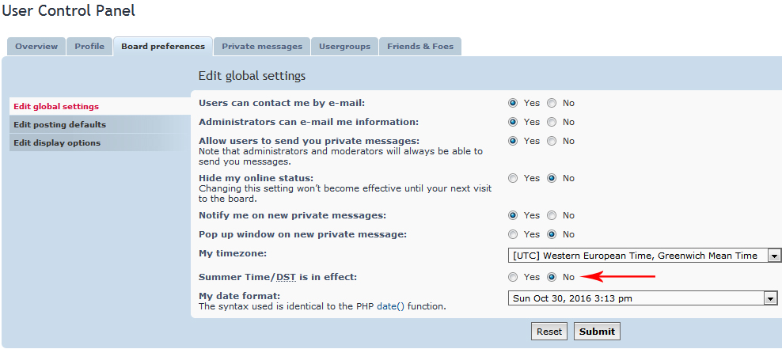Click the Submit button
This screenshot has height=349, width=782.
pyautogui.click(x=597, y=332)
